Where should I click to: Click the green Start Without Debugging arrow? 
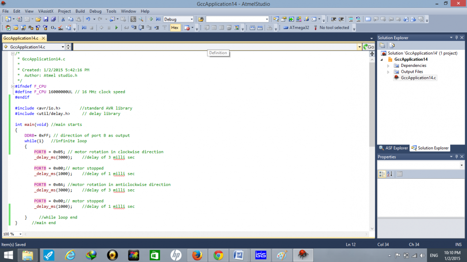[151, 19]
